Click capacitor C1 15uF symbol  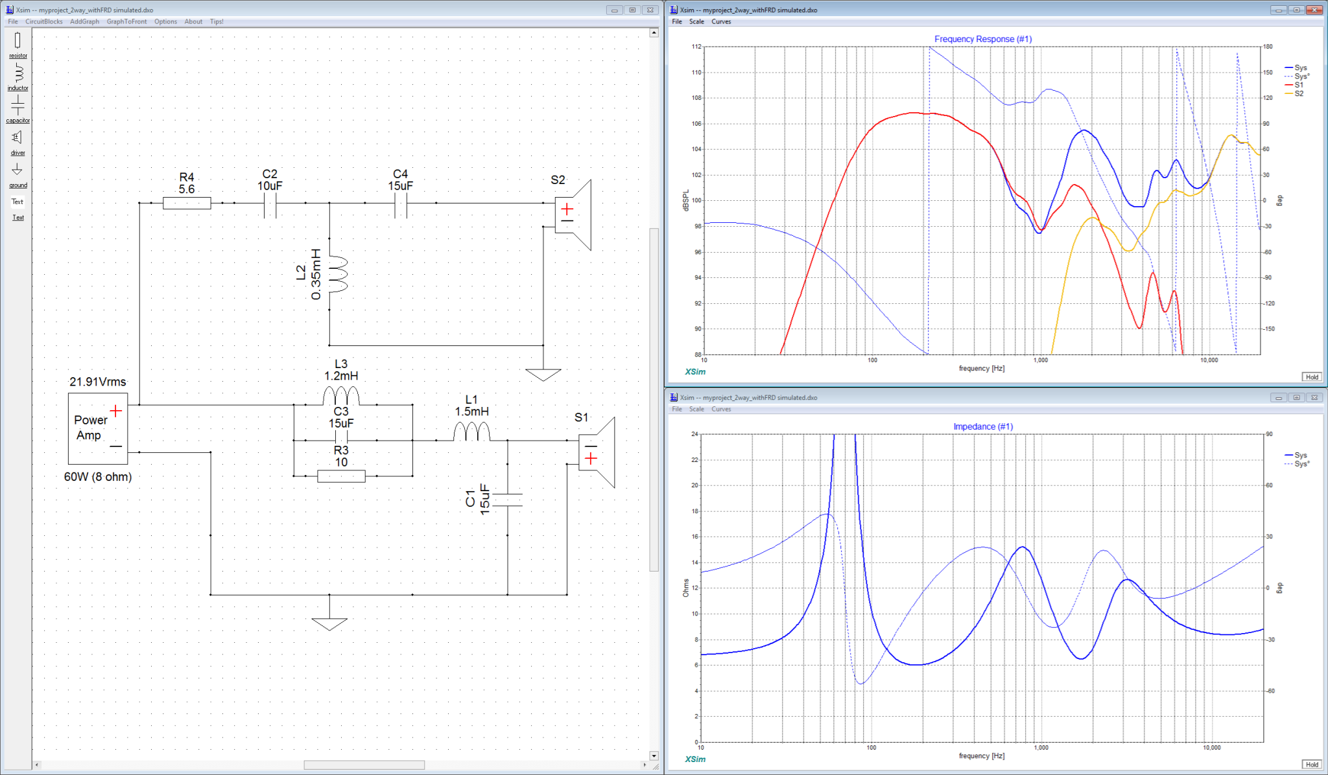pos(508,500)
